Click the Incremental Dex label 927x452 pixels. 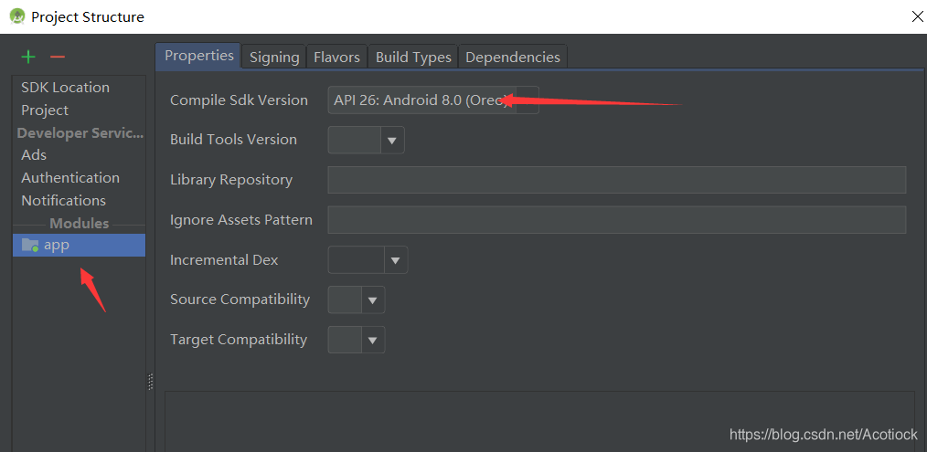pos(224,260)
